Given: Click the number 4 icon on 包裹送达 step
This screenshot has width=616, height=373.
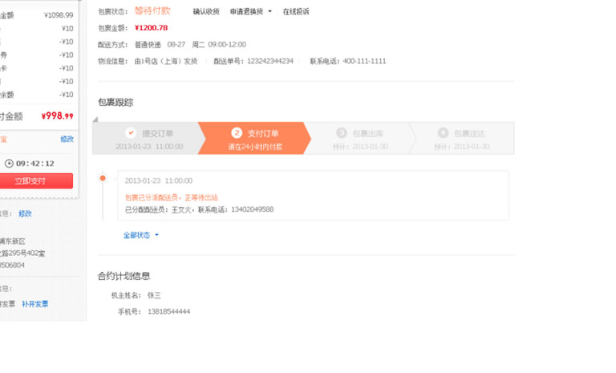Looking at the screenshot, I should pyautogui.click(x=443, y=133).
